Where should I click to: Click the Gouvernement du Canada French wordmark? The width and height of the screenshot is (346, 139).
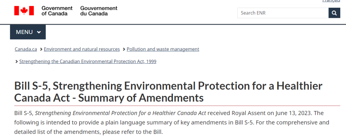click(99, 11)
